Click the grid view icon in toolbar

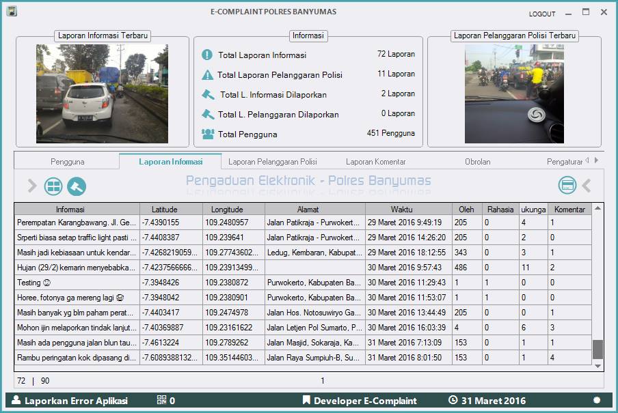pyautogui.click(x=53, y=186)
